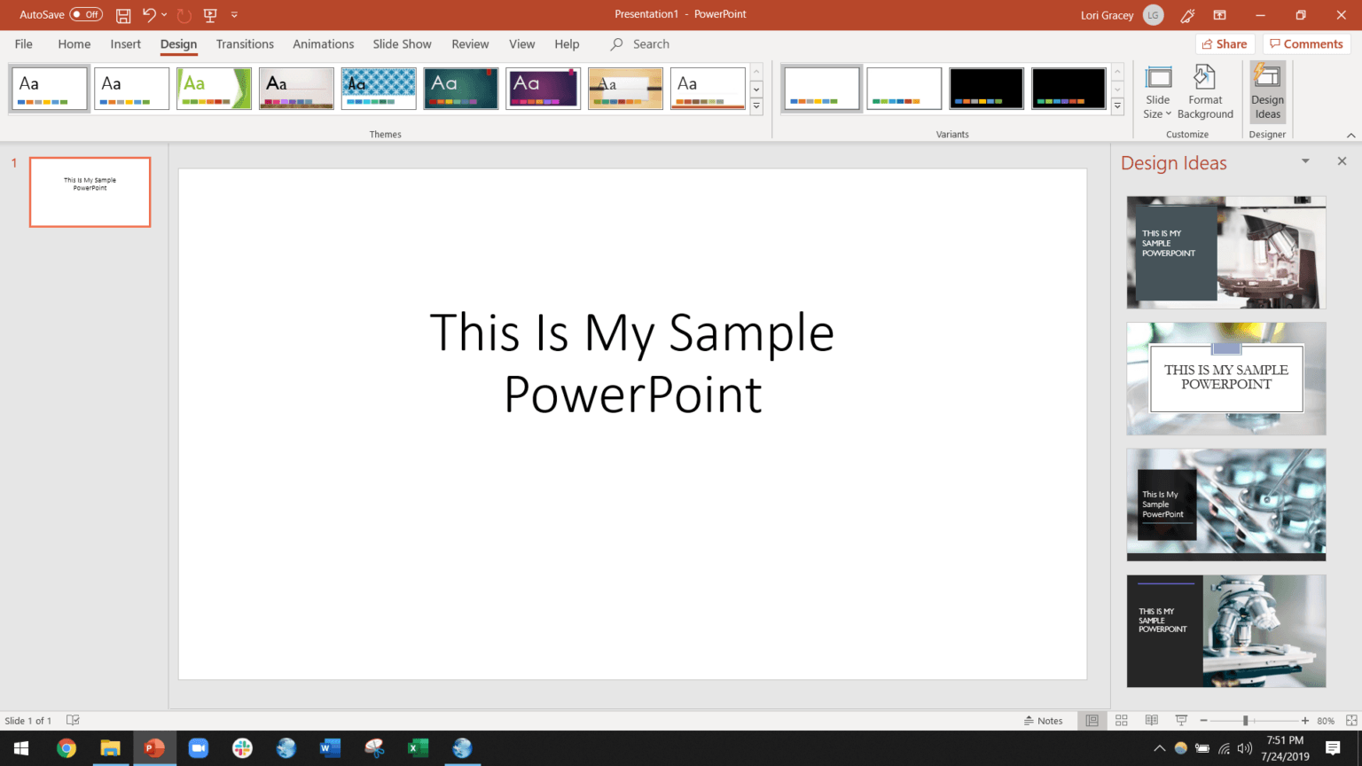Switch to Slide Sorter view in status bar
This screenshot has width=1362, height=766.
pyautogui.click(x=1122, y=720)
